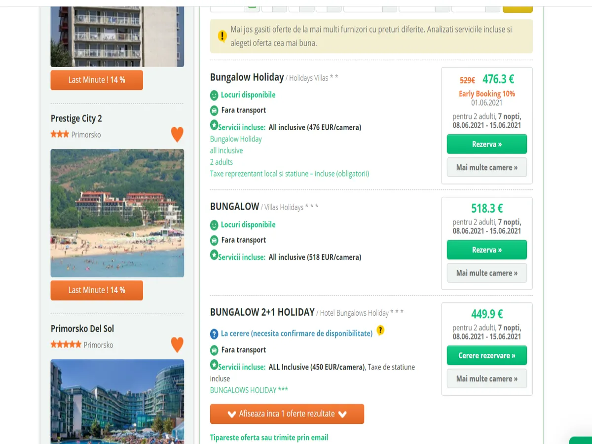592x444 pixels.
Task: Click the star icon beside ALL Inclusive services
Action: coord(214,365)
